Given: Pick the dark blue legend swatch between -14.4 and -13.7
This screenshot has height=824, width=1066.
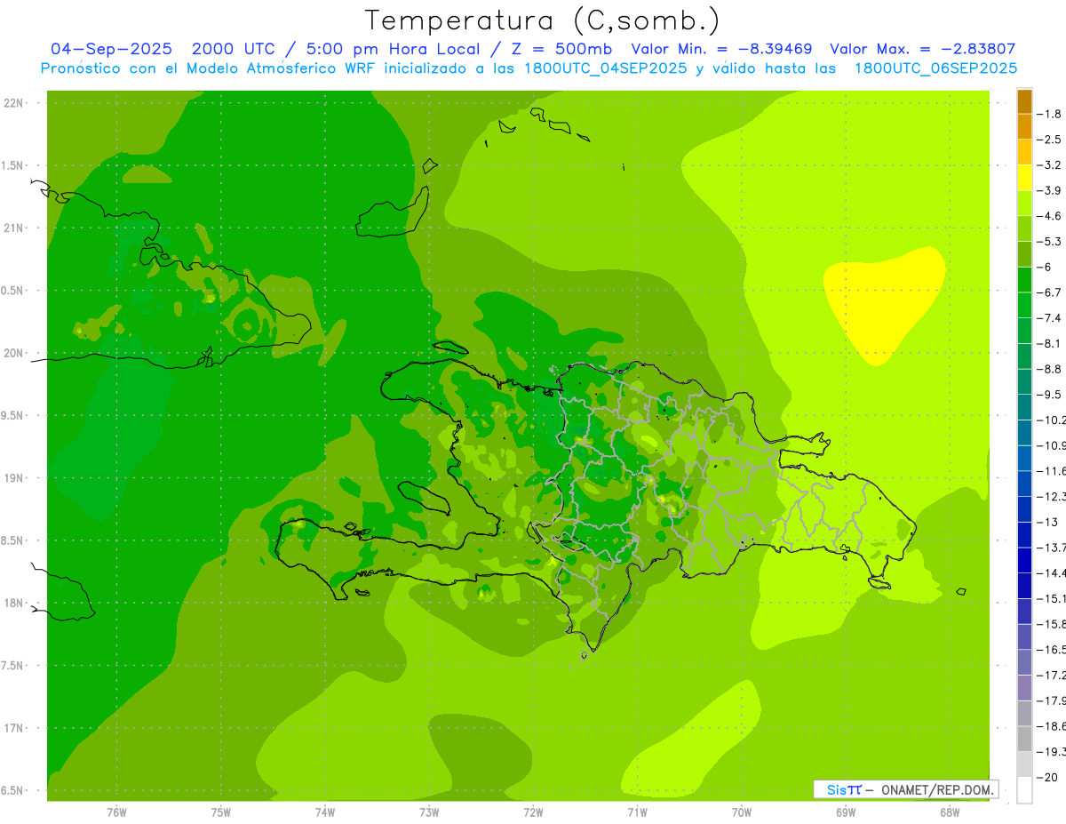Looking at the screenshot, I should pyautogui.click(x=1024, y=560).
